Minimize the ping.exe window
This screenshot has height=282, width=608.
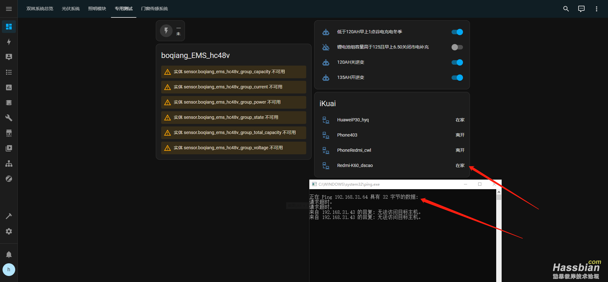point(465,184)
